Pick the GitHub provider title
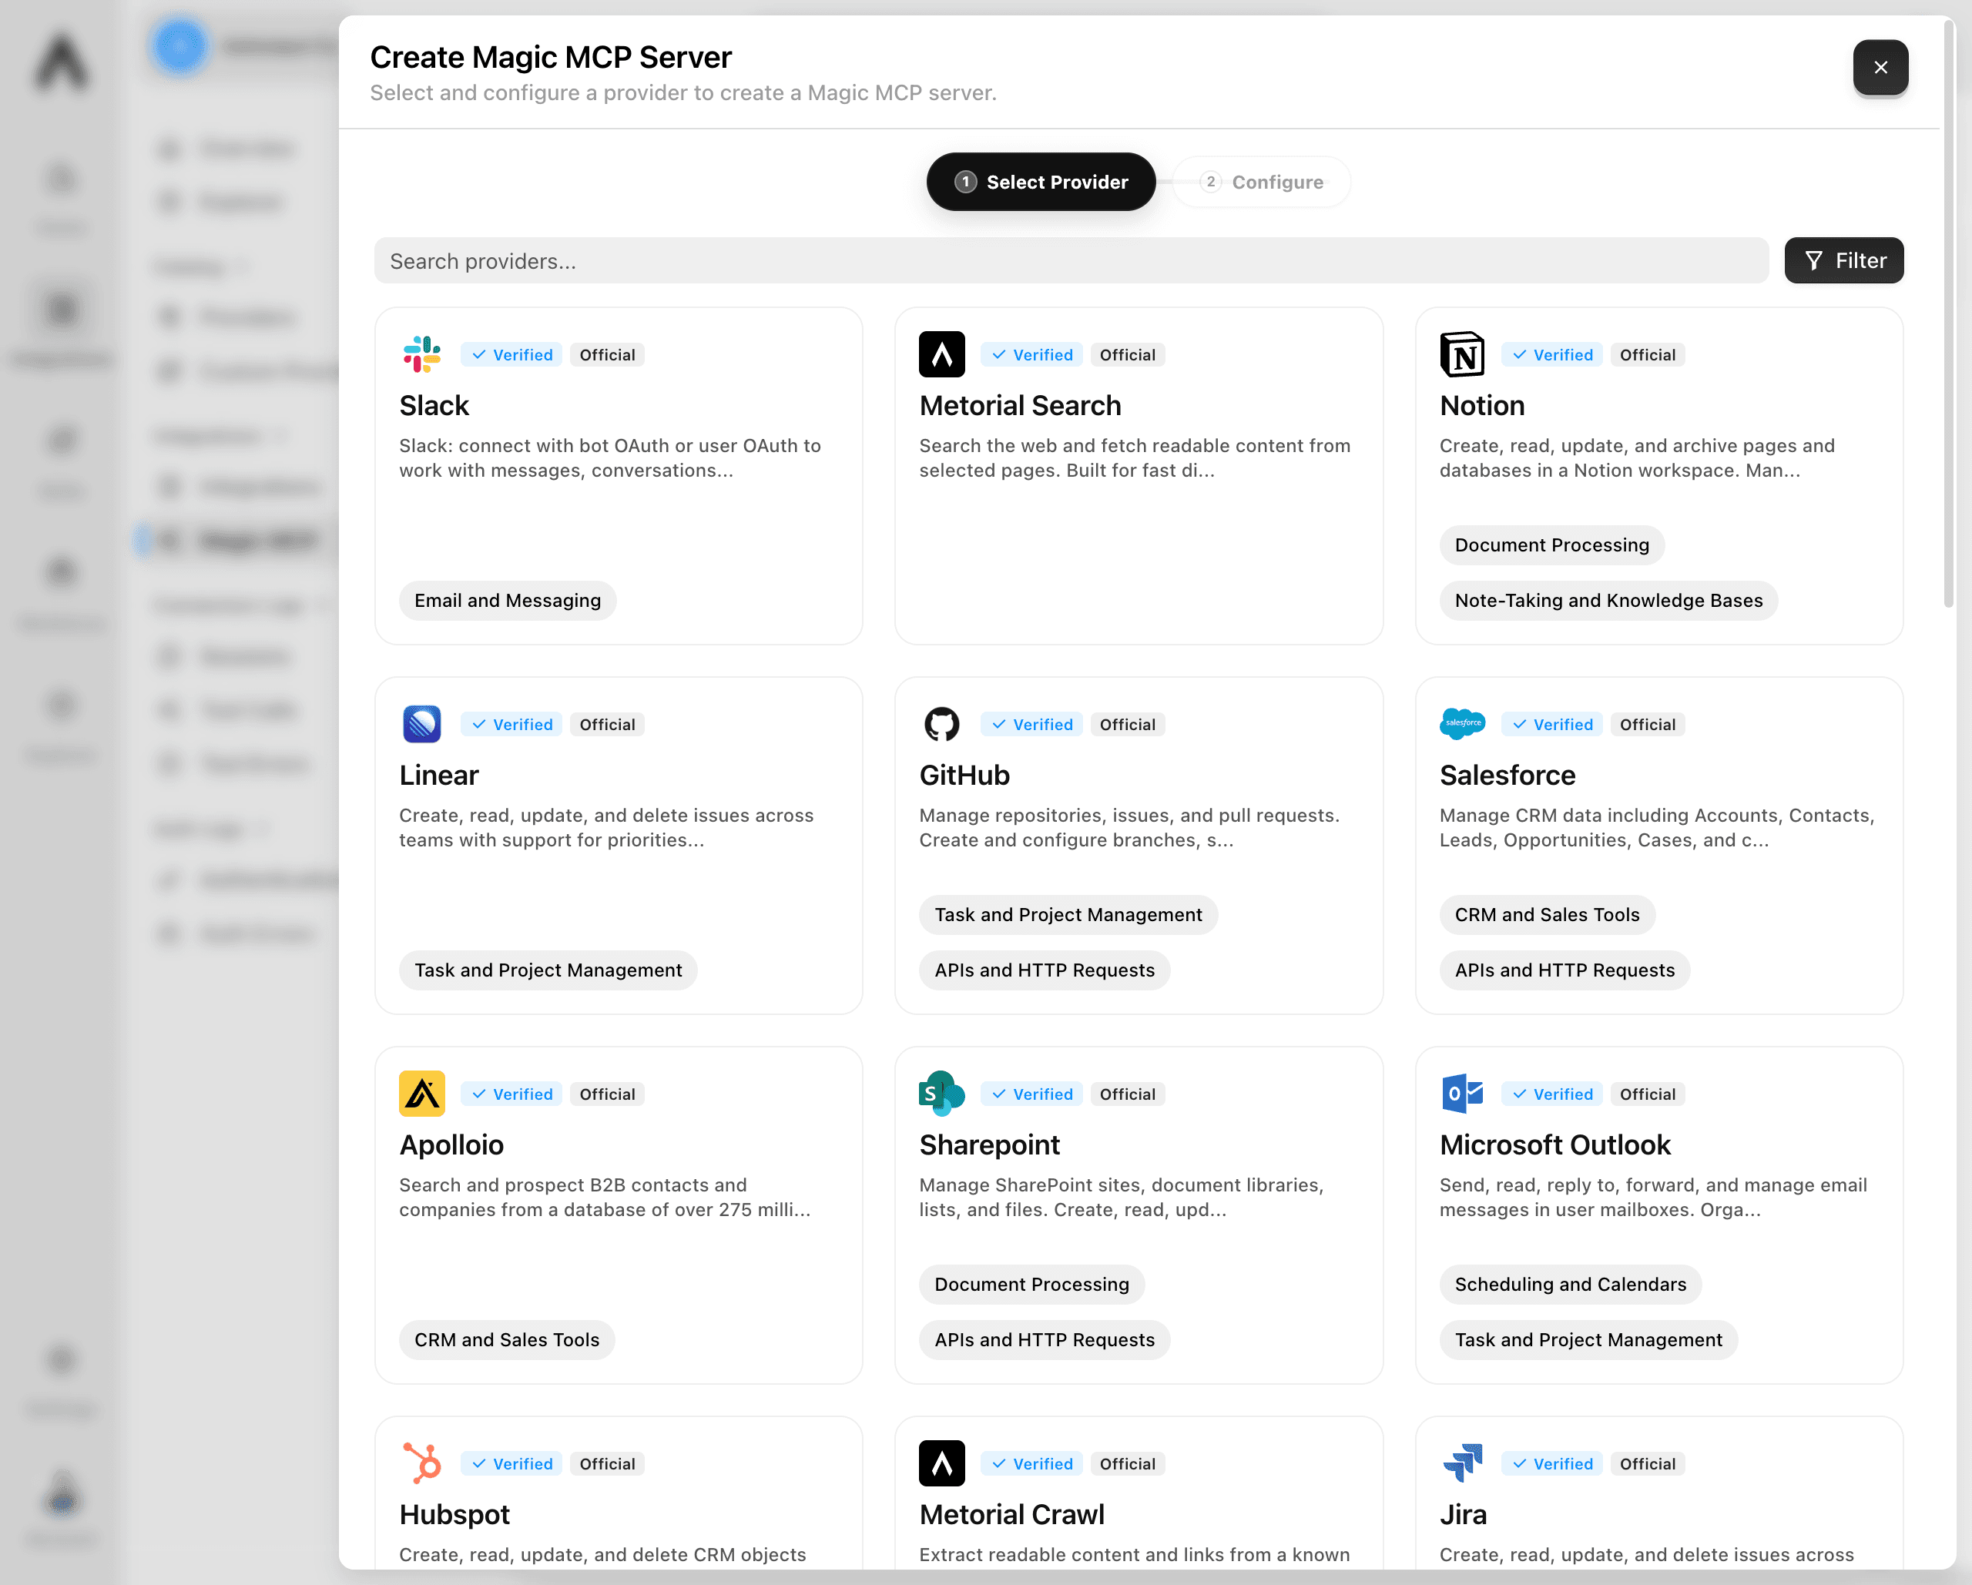The image size is (1972, 1585). [964, 775]
